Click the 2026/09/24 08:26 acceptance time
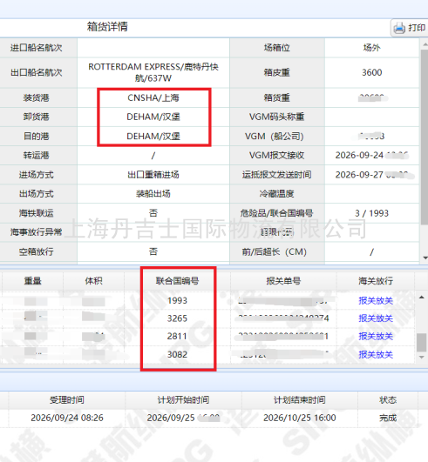 click(x=67, y=418)
